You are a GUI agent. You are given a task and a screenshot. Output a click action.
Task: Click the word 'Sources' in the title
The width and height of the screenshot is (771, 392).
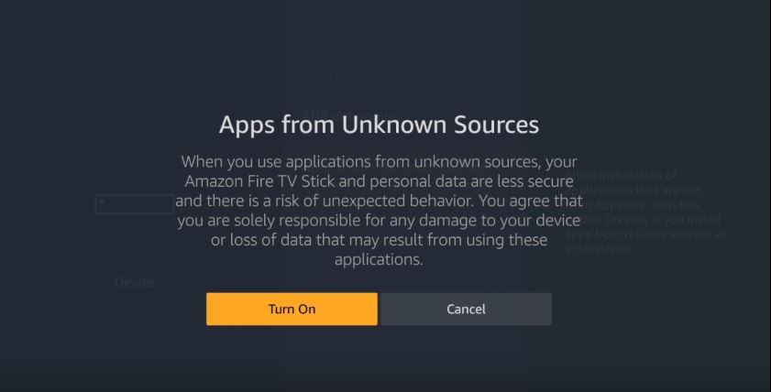click(x=496, y=125)
